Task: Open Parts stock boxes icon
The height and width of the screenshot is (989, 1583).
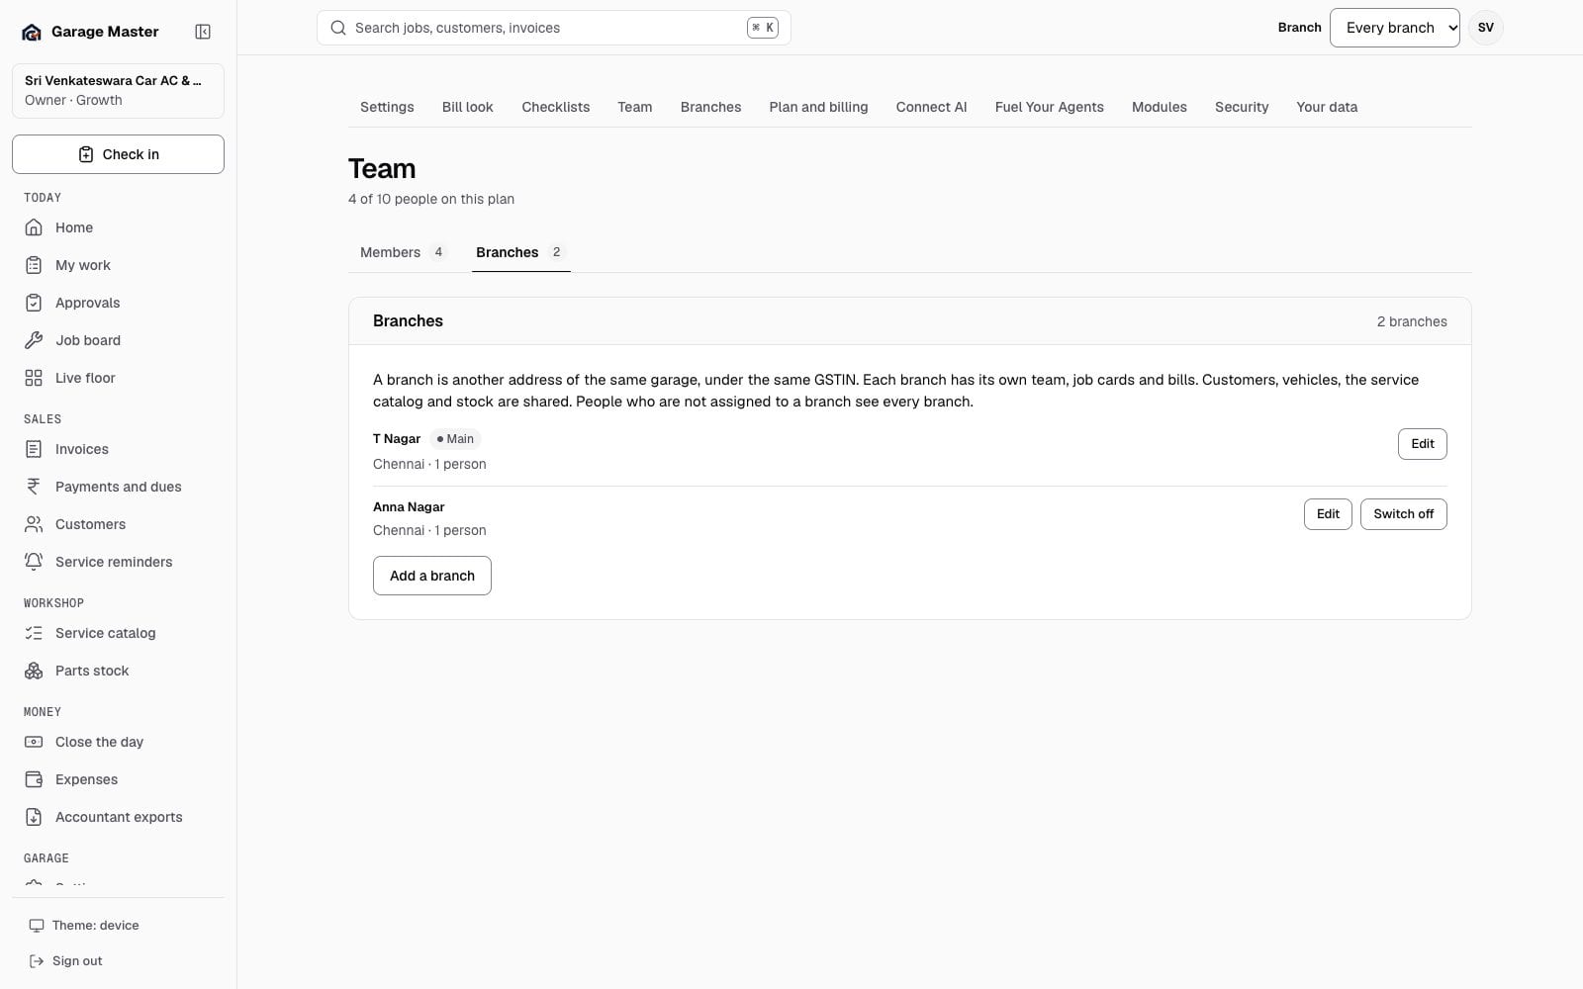Action: 34,671
